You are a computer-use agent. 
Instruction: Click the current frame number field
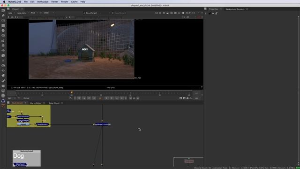[x=100, y=98]
